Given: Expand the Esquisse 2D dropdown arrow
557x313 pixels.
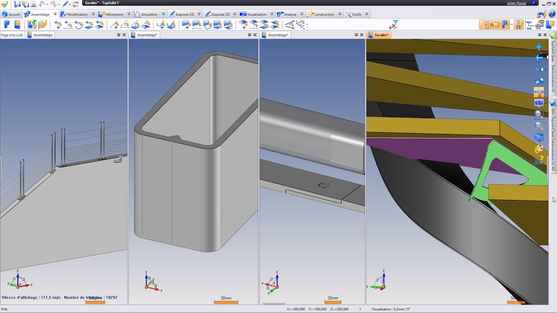Looking at the screenshot, I should pos(199,14).
